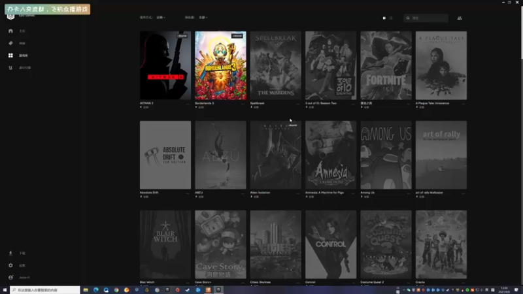
Task: Open art of rally Wallpaper cover
Action: pyautogui.click(x=441, y=155)
